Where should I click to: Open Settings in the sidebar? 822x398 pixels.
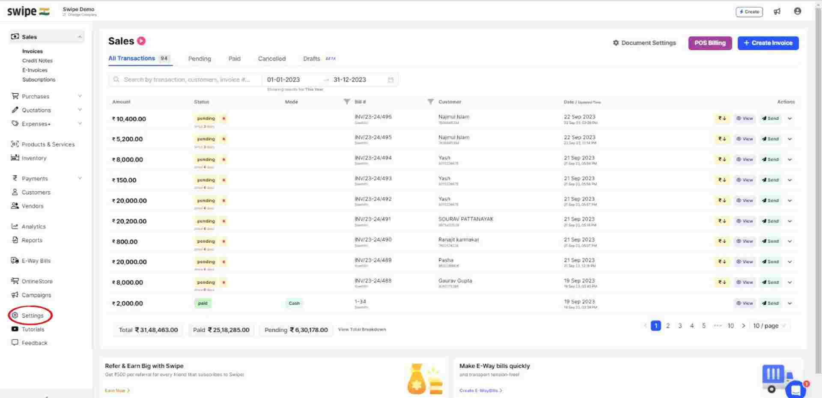click(x=28, y=316)
